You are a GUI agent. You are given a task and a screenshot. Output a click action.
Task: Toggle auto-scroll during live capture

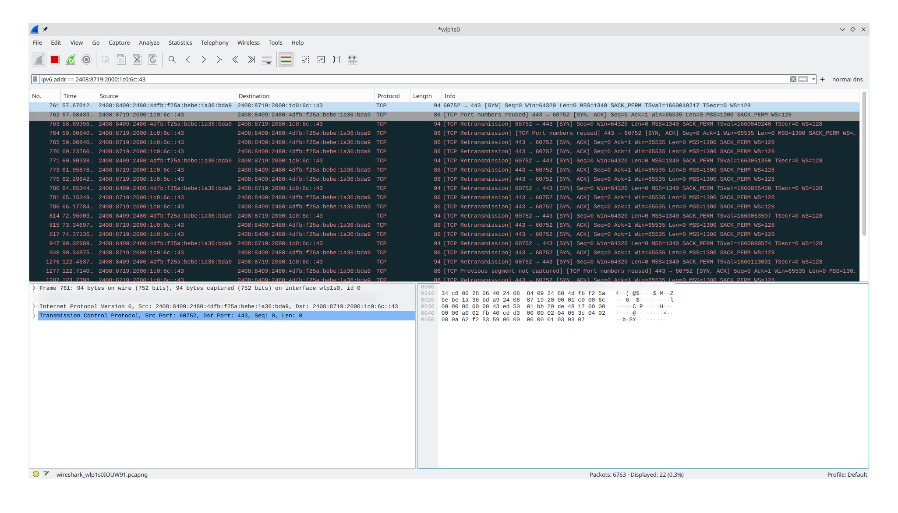point(267,60)
